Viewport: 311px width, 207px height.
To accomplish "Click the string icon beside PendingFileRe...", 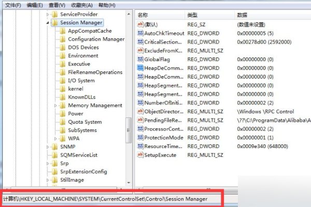I will point(140,120).
